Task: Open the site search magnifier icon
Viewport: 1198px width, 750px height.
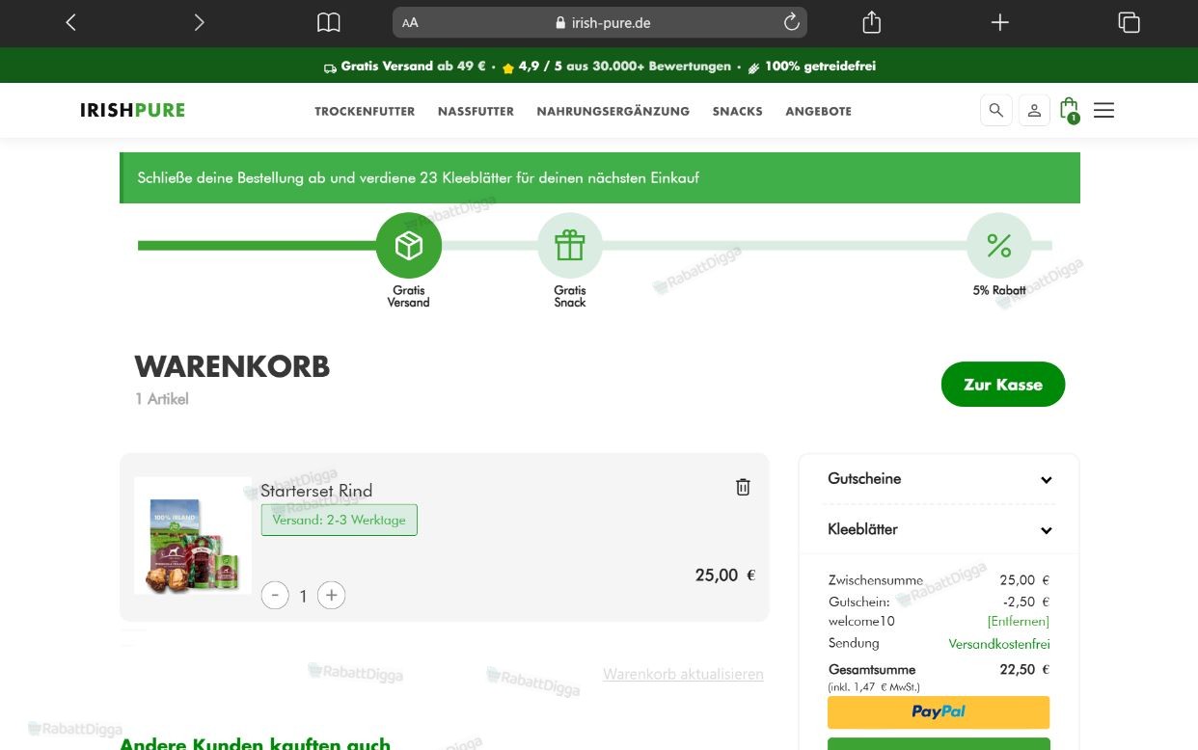Action: (x=996, y=110)
